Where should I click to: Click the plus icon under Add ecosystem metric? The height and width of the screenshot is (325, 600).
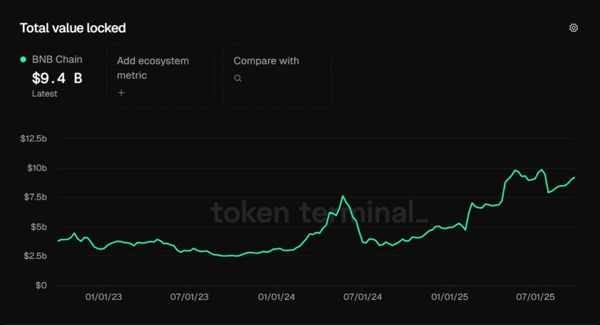coord(121,93)
